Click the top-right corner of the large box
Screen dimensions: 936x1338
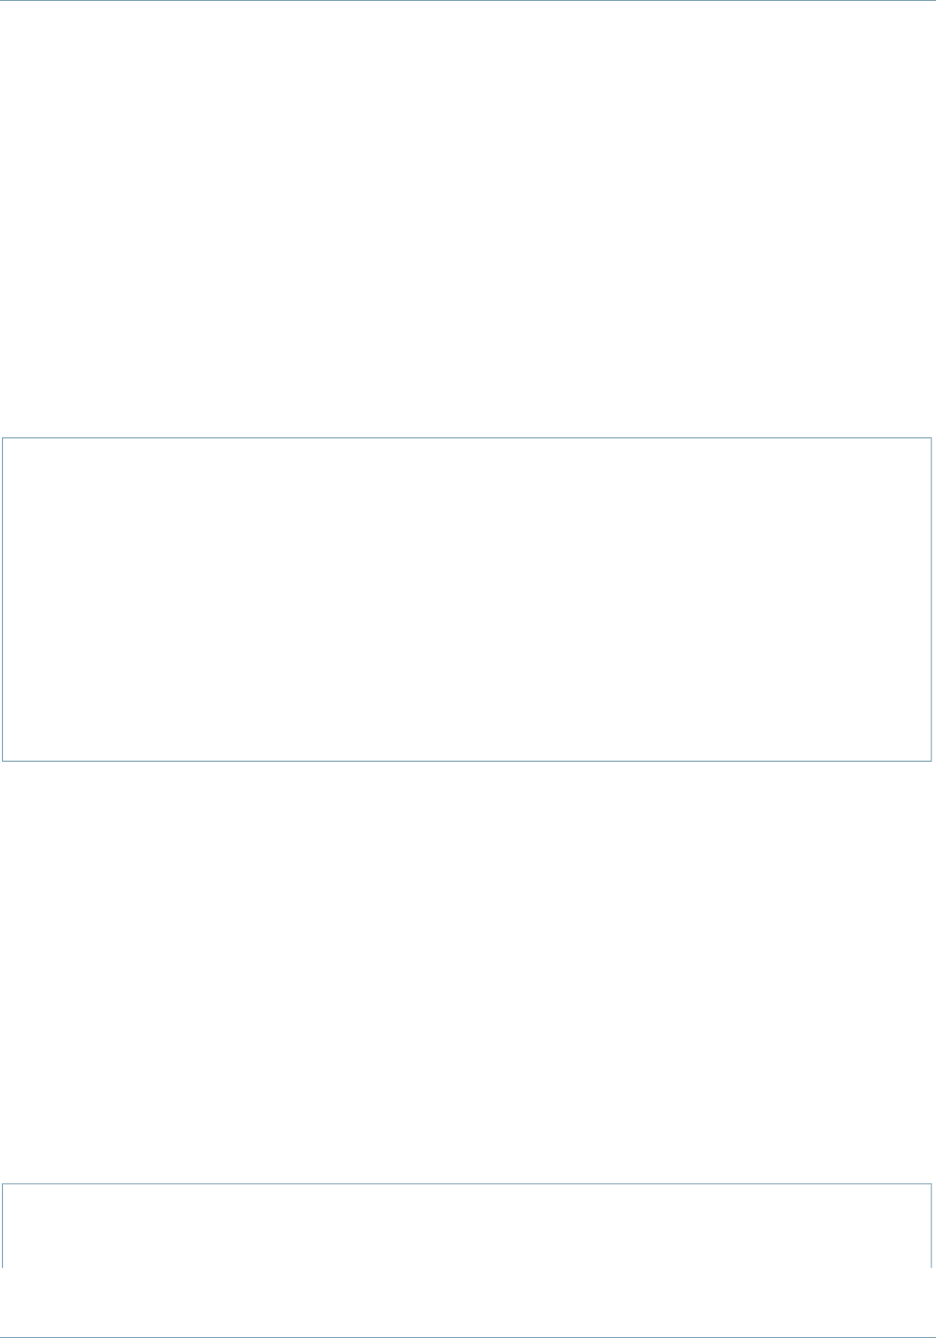pyautogui.click(x=930, y=437)
